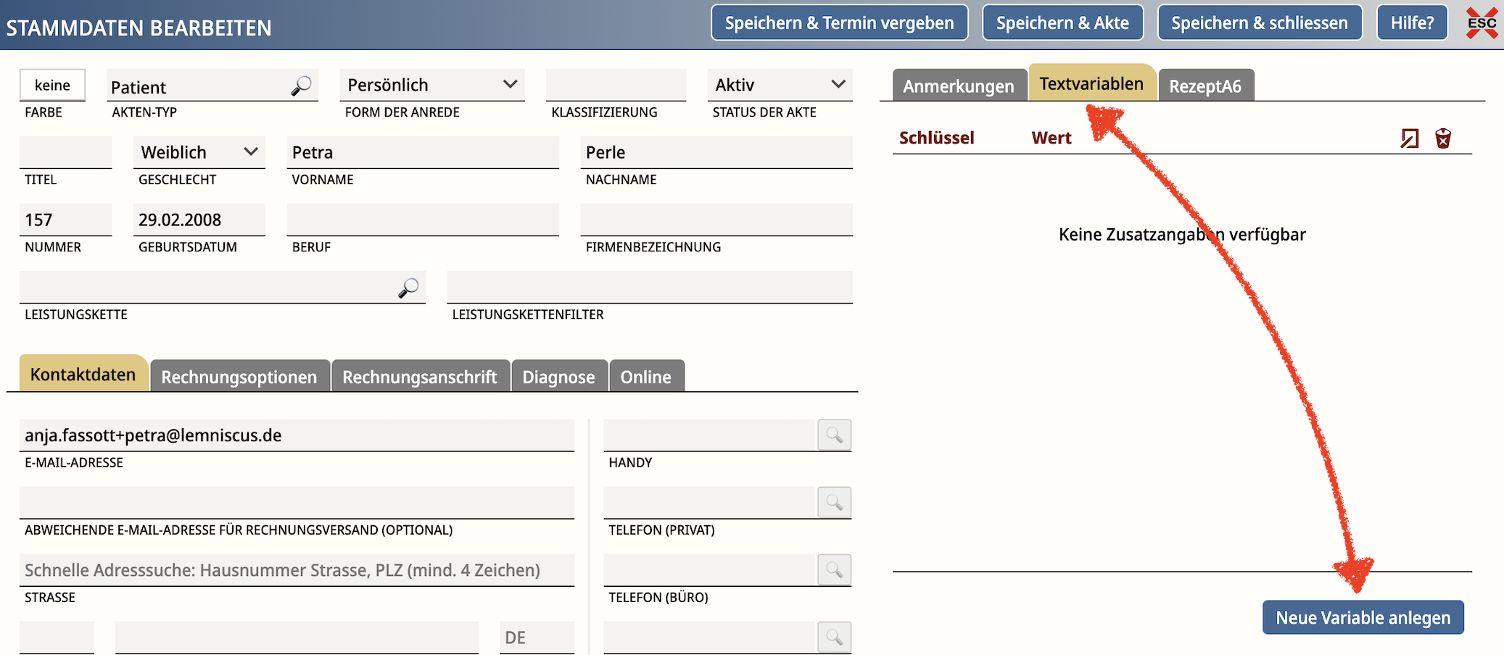
Task: Expand the Form der Anrede dropdown
Action: point(432,85)
